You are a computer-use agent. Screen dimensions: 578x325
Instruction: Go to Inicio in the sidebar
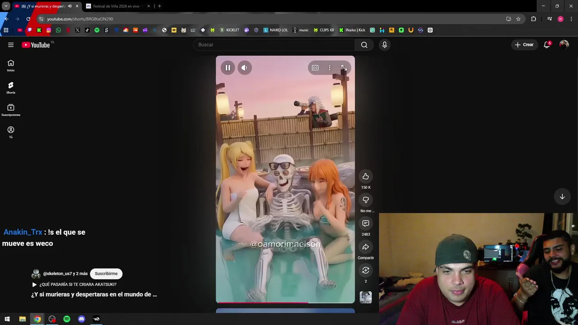(11, 66)
